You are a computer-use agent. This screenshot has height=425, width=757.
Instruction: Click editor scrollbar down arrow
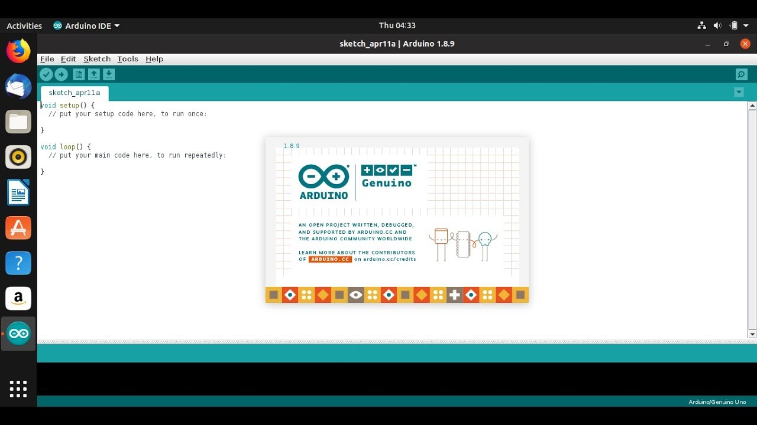click(x=752, y=334)
